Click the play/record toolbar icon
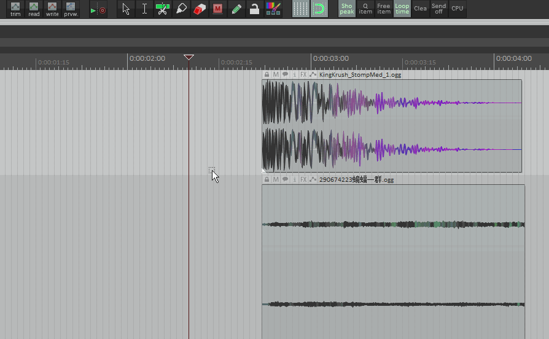The image size is (549, 339). coord(98,10)
